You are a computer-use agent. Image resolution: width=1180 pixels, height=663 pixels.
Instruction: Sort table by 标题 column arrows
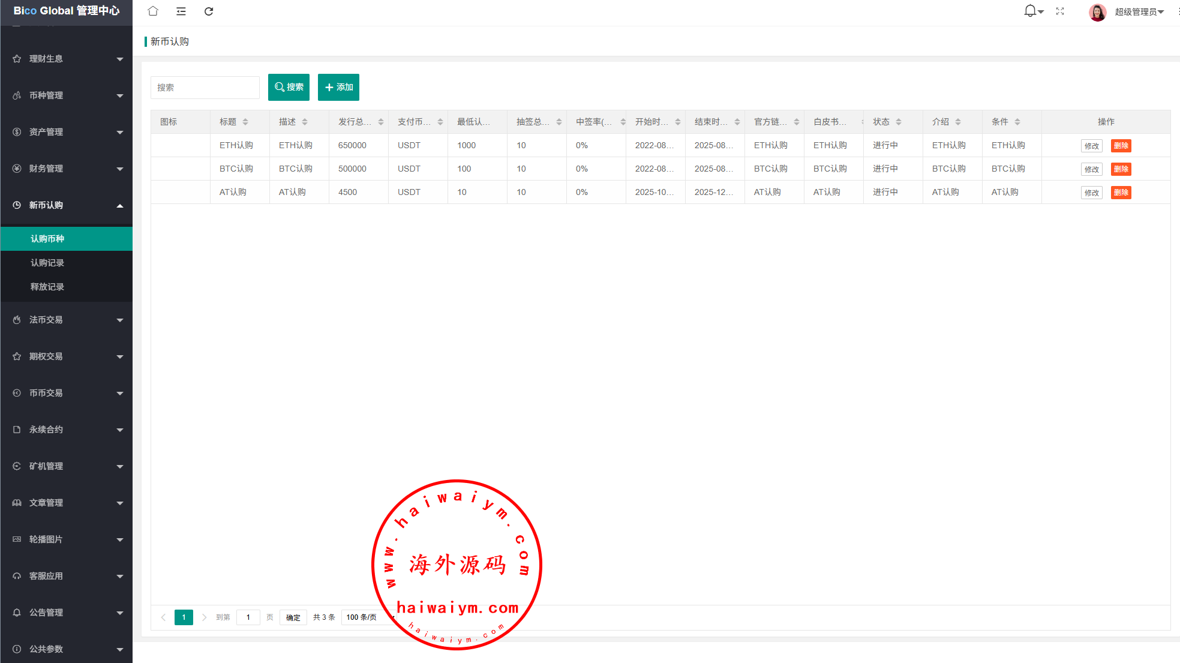coord(245,122)
